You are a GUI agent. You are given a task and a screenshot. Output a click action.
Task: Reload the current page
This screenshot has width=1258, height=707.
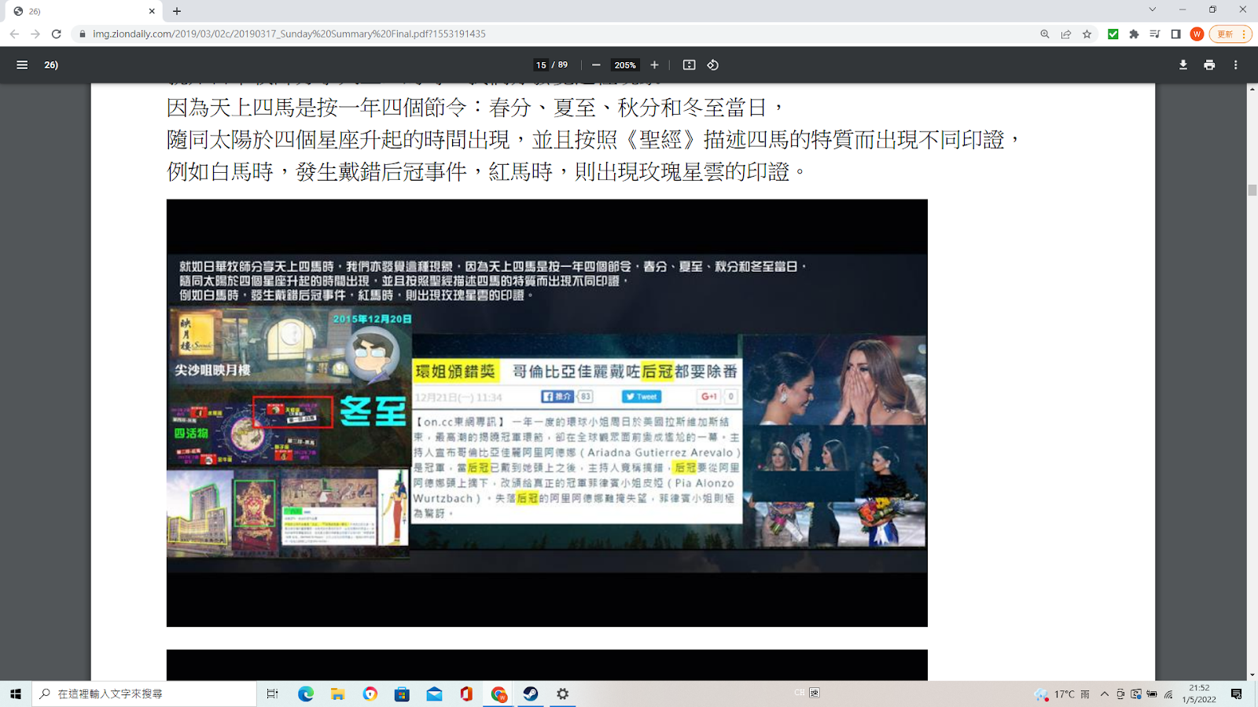tap(57, 34)
